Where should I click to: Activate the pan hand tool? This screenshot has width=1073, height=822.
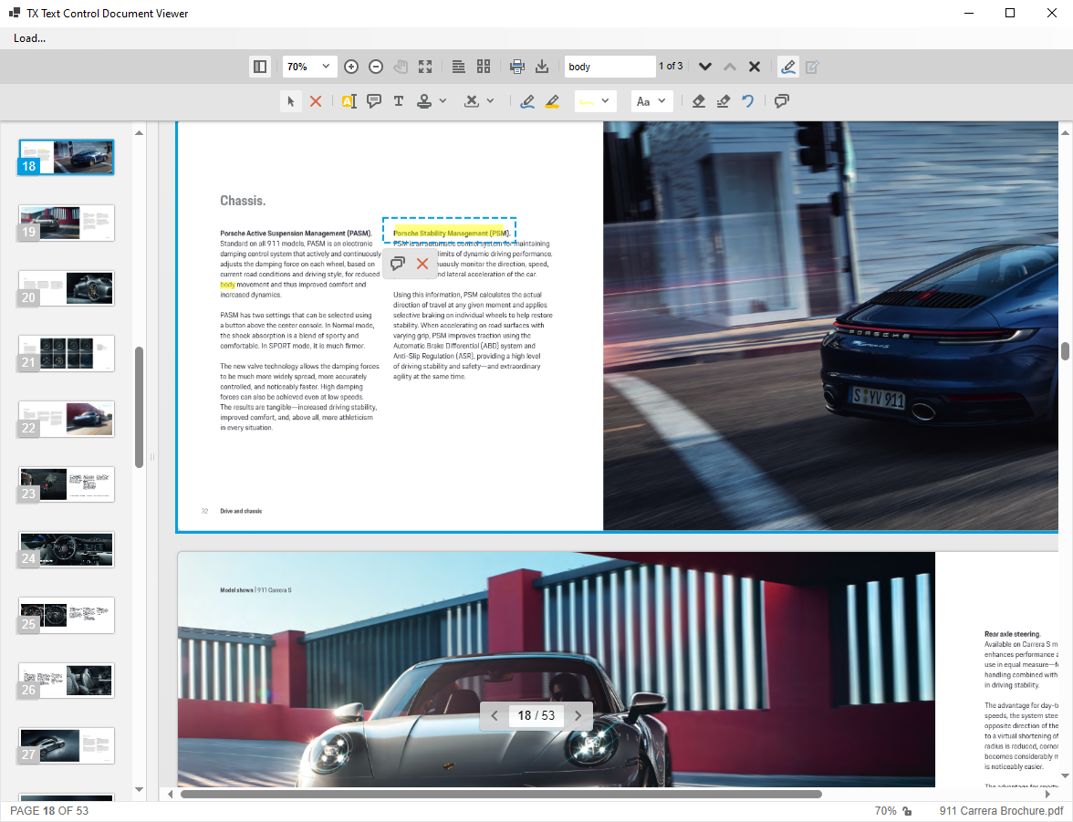[401, 67]
